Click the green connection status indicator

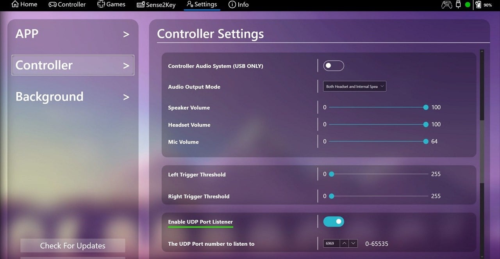[x=468, y=5]
